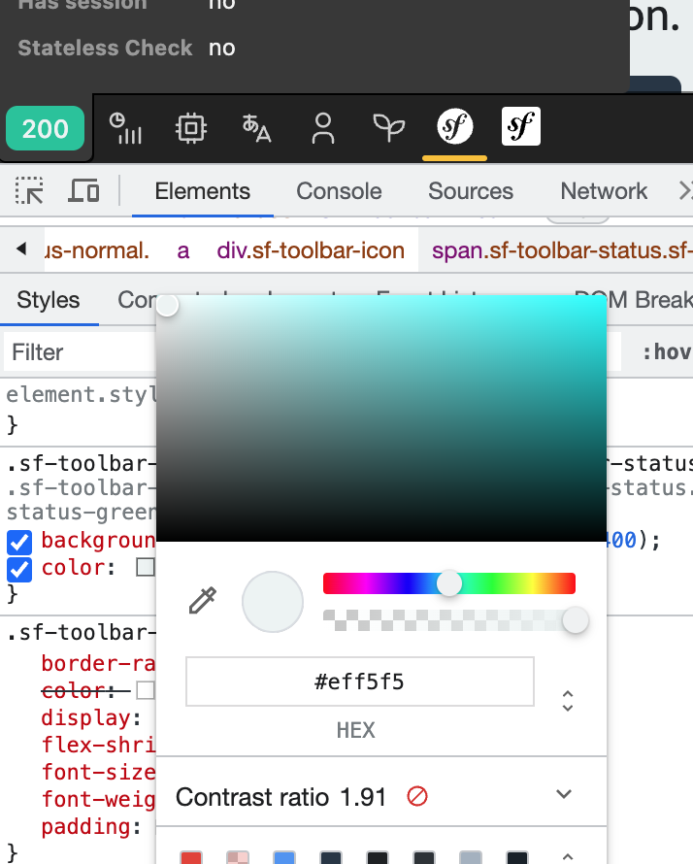Image resolution: width=693 pixels, height=864 pixels.
Task: Pick the pink checkered palette swatch
Action: tap(238, 858)
